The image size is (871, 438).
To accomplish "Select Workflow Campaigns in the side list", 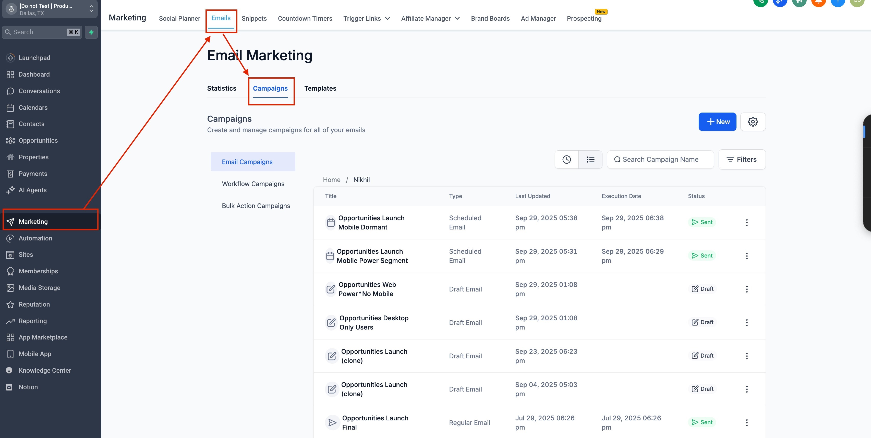I will [x=253, y=184].
